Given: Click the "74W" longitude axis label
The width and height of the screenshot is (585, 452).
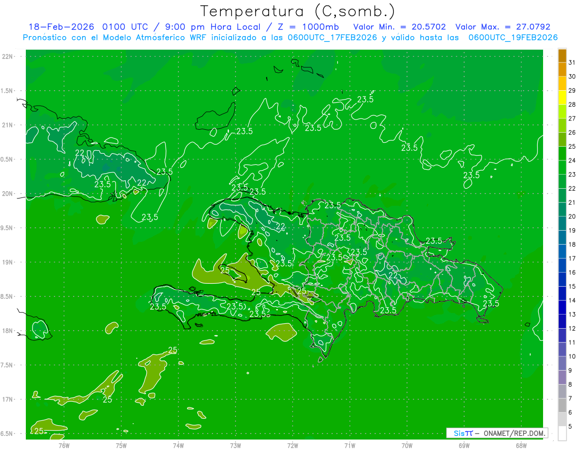Looking at the screenshot, I should pos(178,446).
